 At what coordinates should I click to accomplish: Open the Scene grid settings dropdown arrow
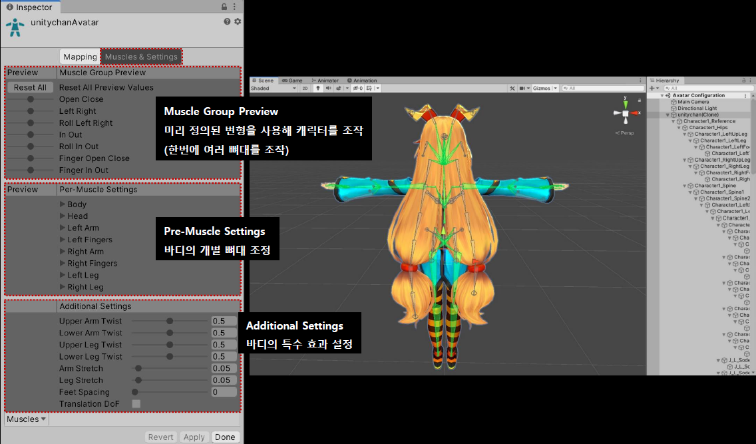[378, 89]
